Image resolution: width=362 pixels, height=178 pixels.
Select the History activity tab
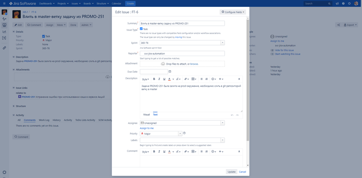[57, 120]
